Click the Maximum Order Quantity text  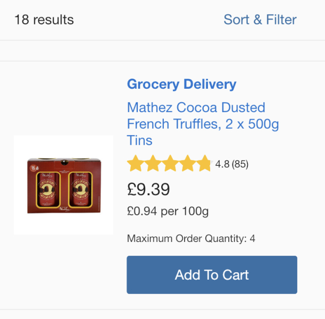(x=191, y=239)
